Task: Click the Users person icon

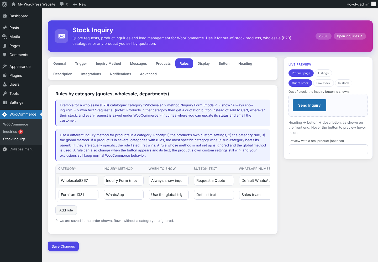Action: (5, 84)
